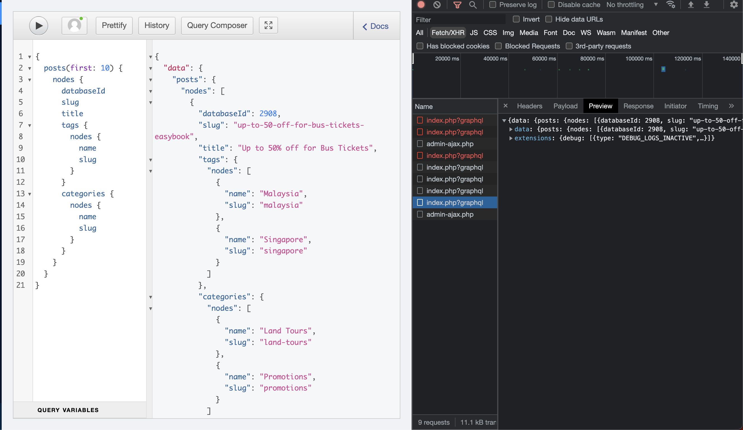Switch to the Payload tab
The width and height of the screenshot is (743, 430).
(x=565, y=106)
